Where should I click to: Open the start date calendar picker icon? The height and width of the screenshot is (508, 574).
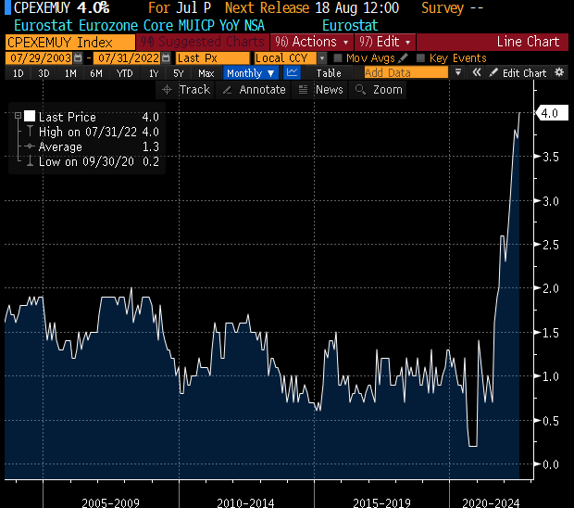[x=78, y=57]
